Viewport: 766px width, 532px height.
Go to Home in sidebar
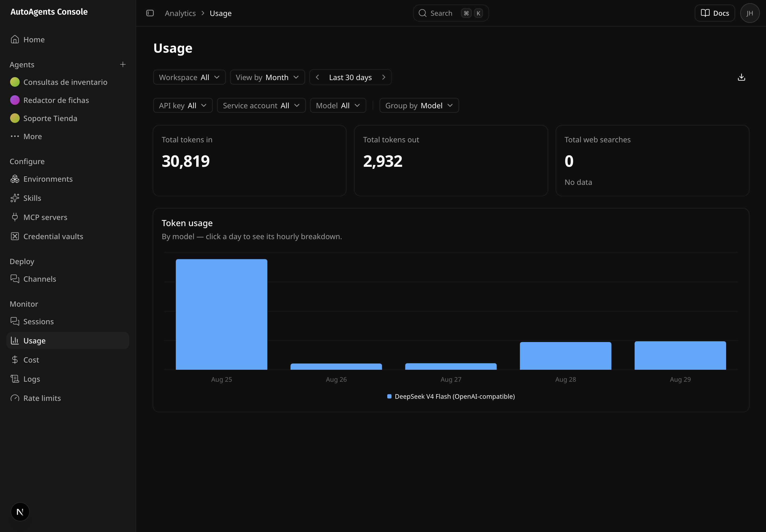coord(68,39)
